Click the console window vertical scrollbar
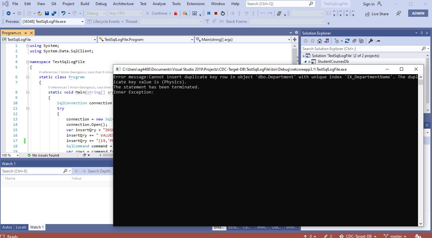 (x=421, y=151)
